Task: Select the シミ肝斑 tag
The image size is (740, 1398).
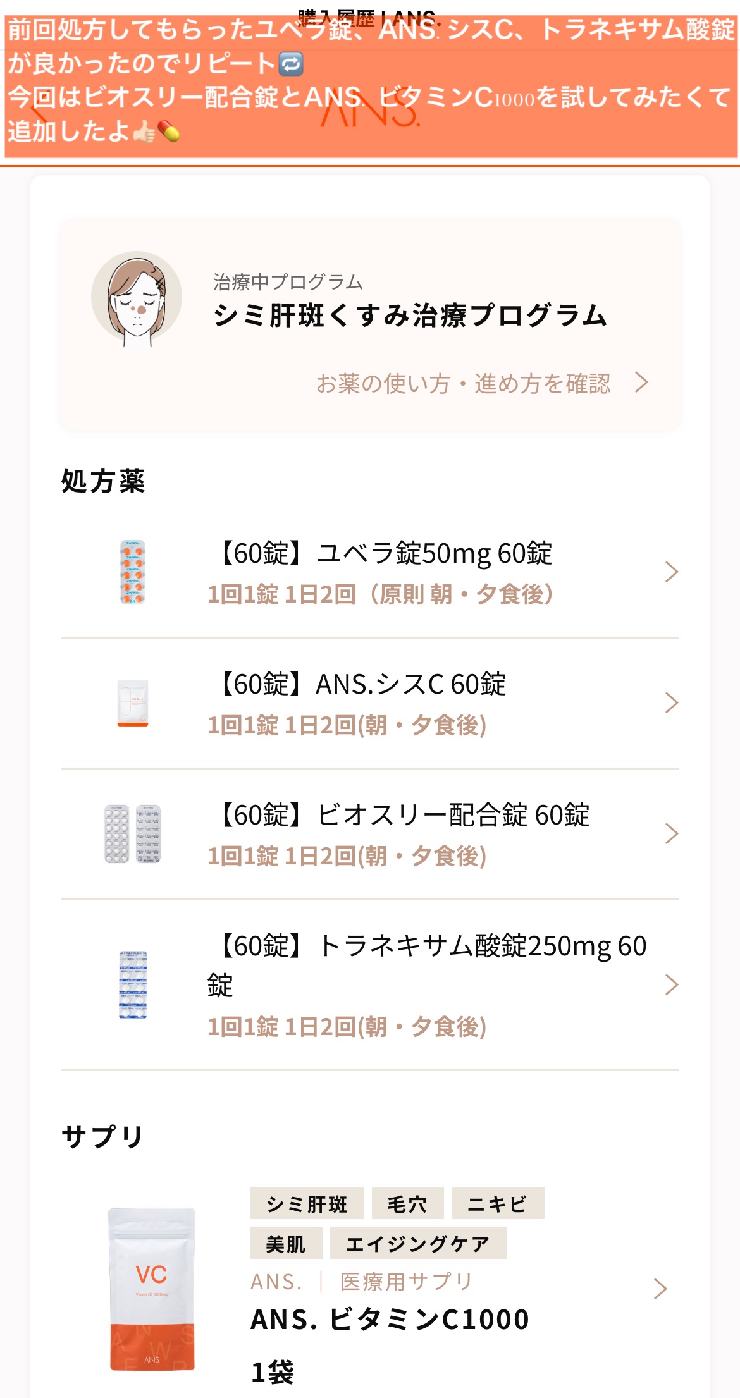Action: click(x=307, y=1203)
